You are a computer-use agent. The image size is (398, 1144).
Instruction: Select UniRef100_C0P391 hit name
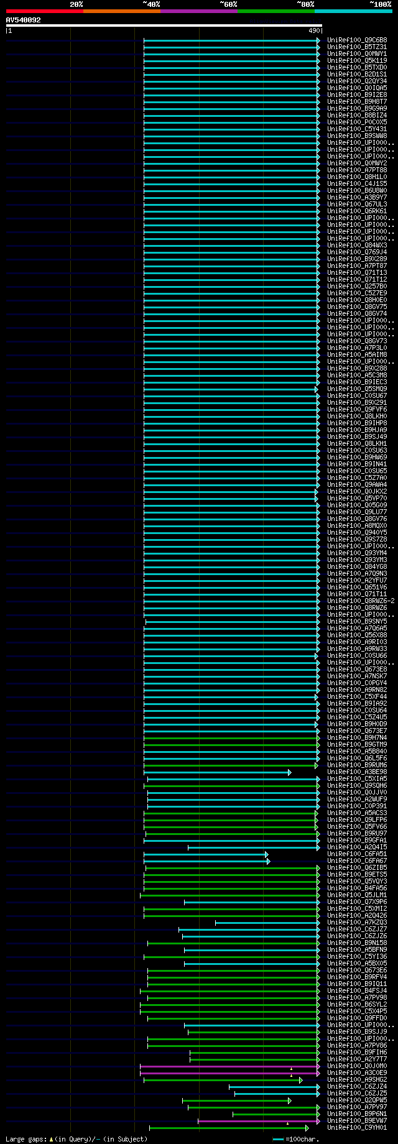(357, 806)
